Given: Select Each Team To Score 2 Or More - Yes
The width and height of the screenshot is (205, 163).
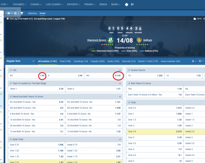Looking at the screenshot, I should point(155,95).
